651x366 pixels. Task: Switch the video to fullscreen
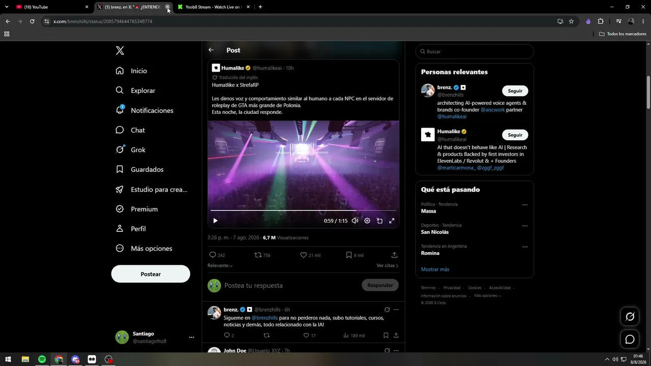pyautogui.click(x=392, y=221)
